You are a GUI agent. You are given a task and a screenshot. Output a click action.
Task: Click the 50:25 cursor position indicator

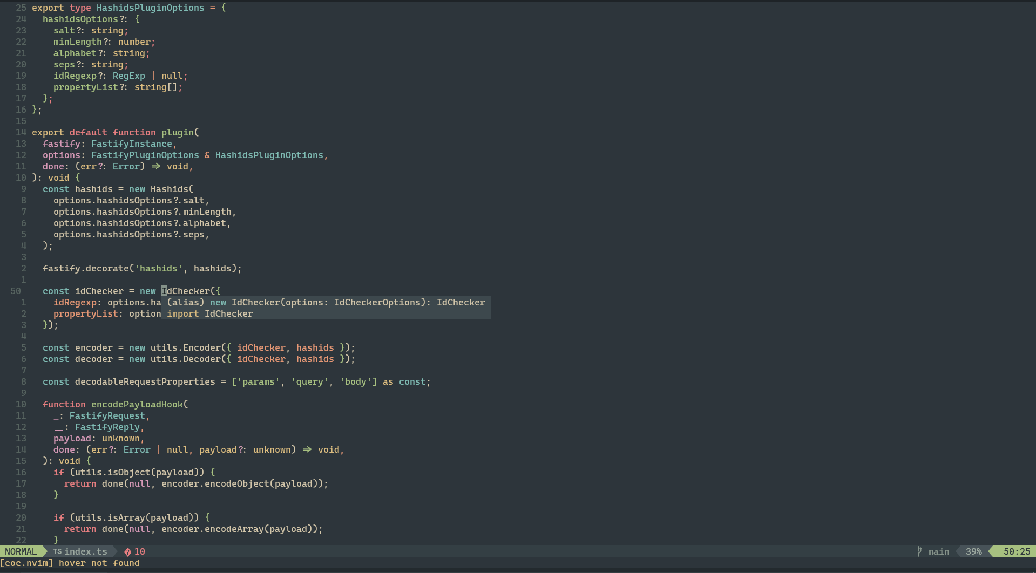1017,551
